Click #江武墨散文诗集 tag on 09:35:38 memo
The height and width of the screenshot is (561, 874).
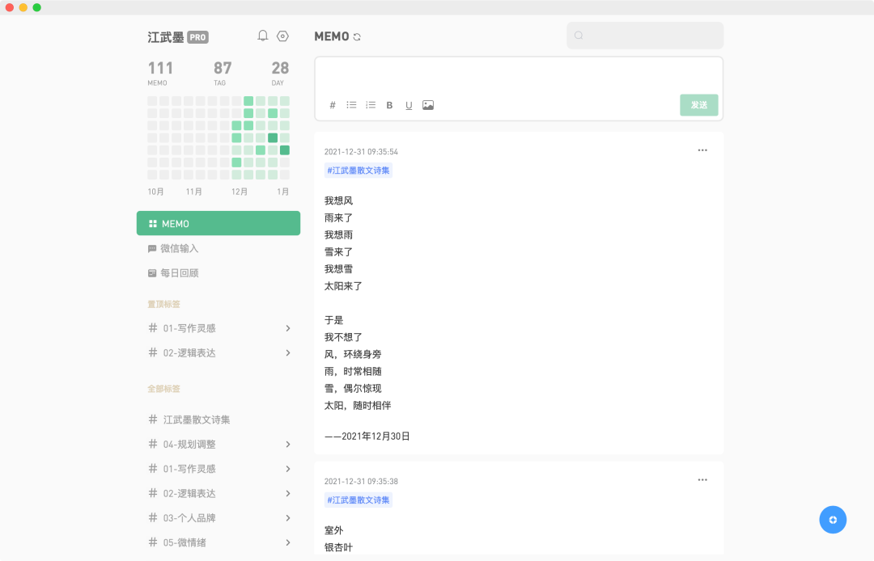click(x=359, y=500)
